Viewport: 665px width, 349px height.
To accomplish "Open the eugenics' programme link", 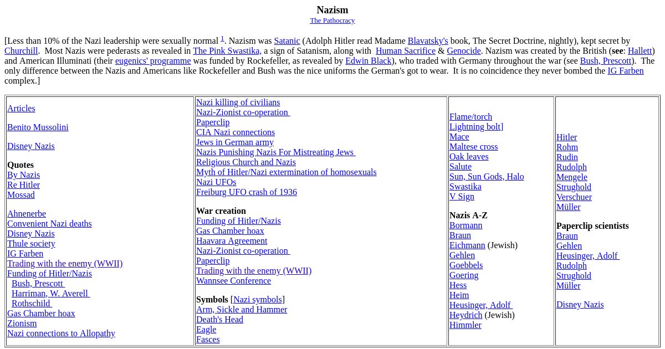I will [x=153, y=61].
